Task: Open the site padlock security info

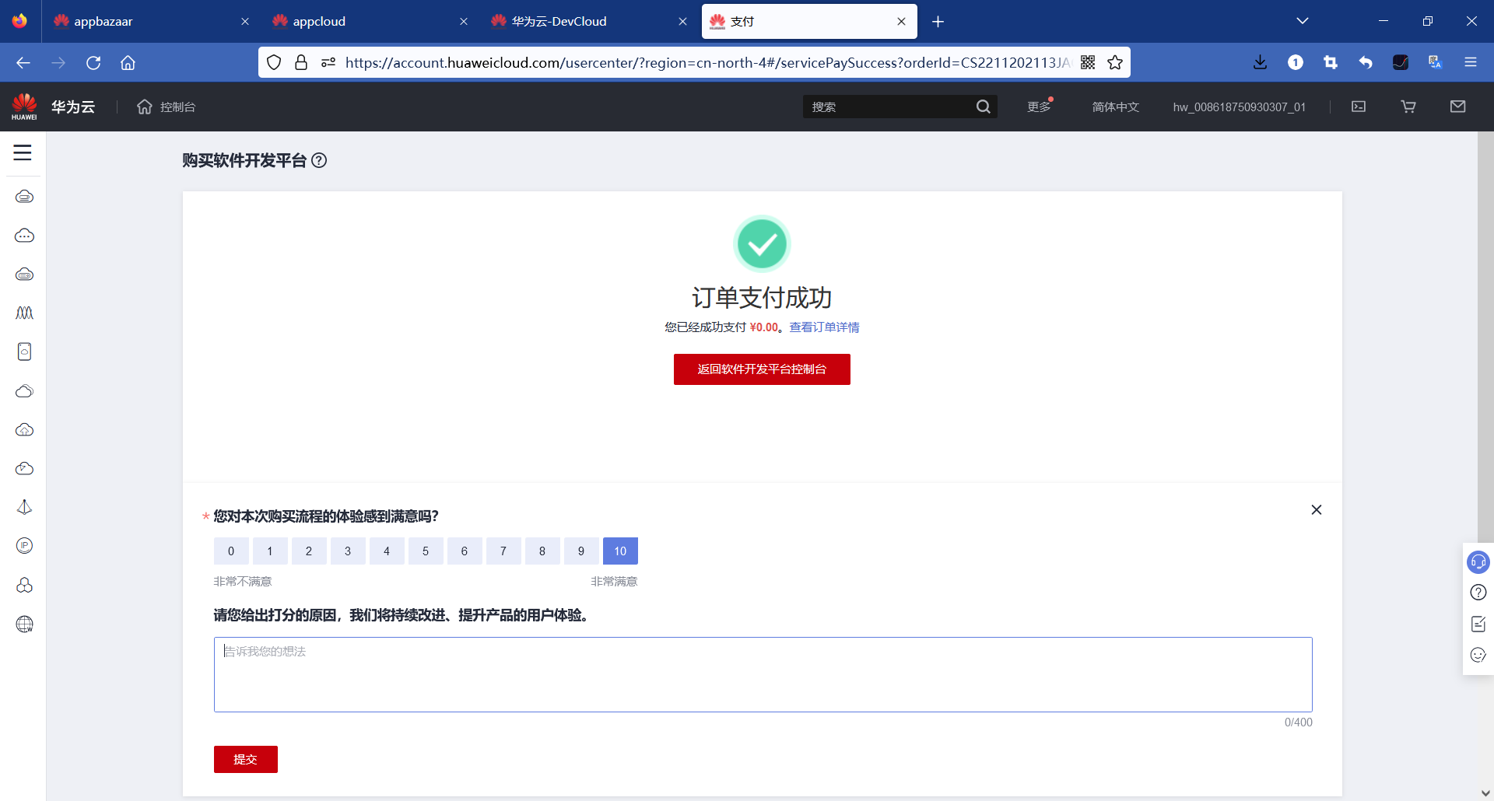Action: [301, 62]
